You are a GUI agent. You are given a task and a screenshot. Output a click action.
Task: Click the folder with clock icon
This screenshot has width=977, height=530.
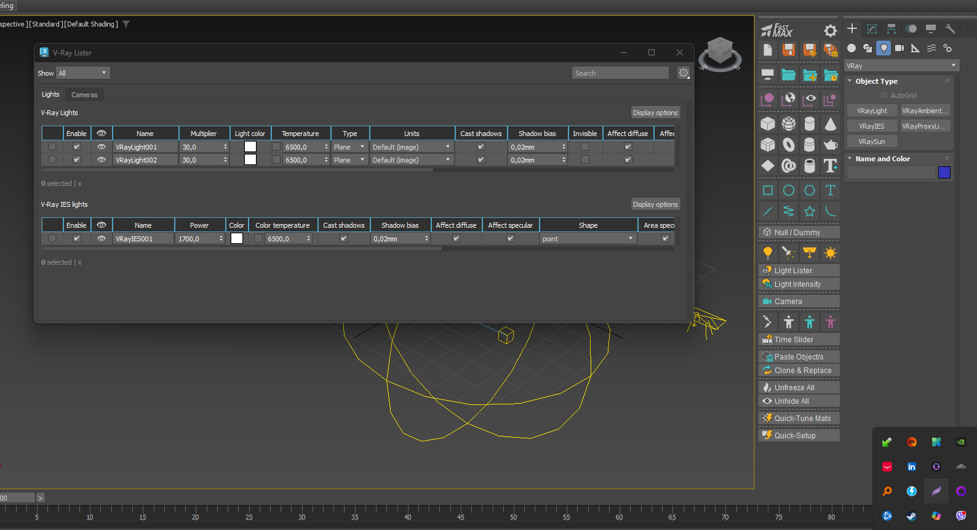point(831,75)
